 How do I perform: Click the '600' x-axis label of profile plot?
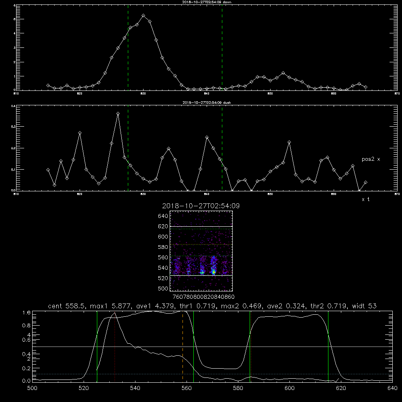pos(289,388)
